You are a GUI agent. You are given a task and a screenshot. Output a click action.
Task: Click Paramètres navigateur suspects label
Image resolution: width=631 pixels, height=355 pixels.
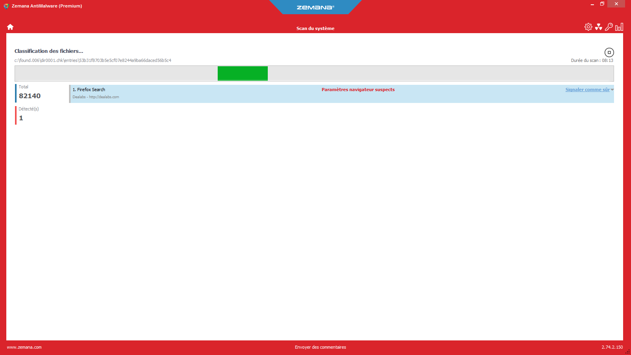click(x=358, y=90)
